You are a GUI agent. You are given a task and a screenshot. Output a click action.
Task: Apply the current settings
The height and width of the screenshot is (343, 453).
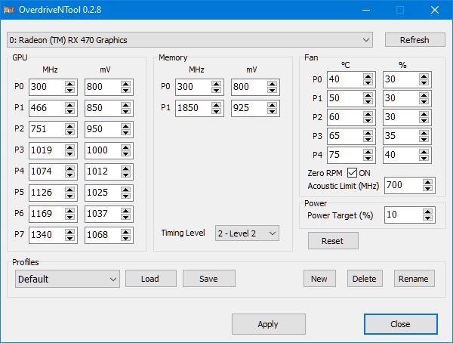pyautogui.click(x=269, y=324)
